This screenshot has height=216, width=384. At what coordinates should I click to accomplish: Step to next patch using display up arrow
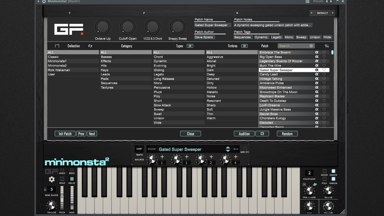click(228, 148)
